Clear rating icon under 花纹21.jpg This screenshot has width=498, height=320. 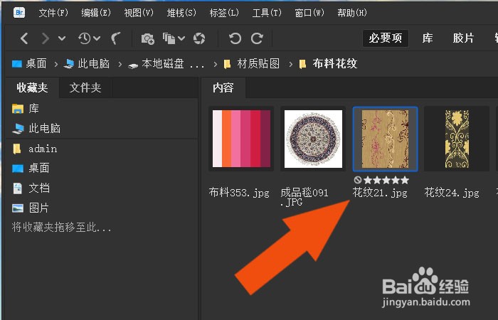click(358, 181)
